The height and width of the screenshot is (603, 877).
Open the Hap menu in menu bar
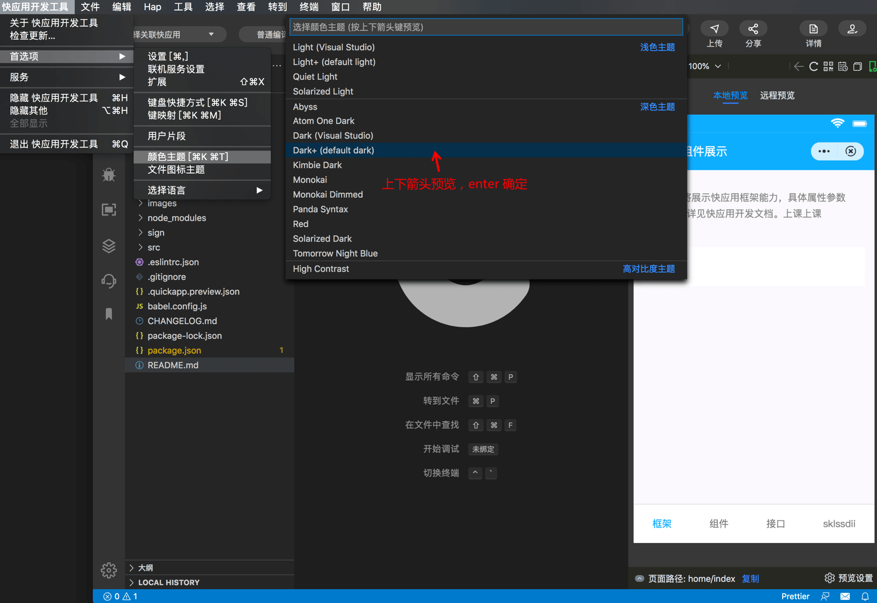152,7
